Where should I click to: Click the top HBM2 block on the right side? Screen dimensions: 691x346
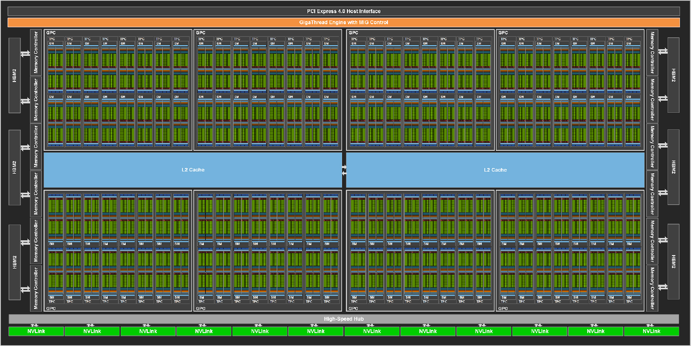click(x=673, y=75)
